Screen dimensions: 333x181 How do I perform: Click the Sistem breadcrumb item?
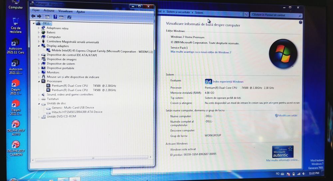(x=199, y=13)
